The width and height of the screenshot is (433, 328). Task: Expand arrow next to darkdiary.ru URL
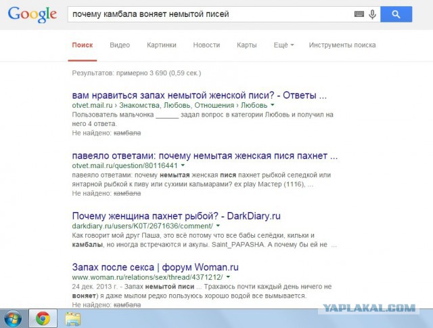tap(218, 226)
